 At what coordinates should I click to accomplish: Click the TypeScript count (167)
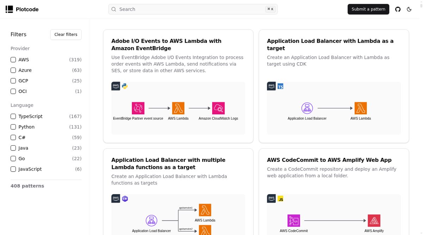[x=75, y=116]
